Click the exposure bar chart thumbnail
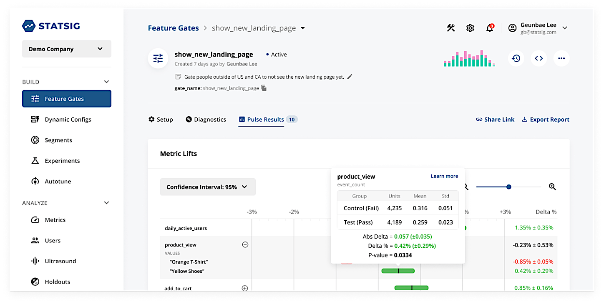This screenshot has height=304, width=604. [x=469, y=58]
